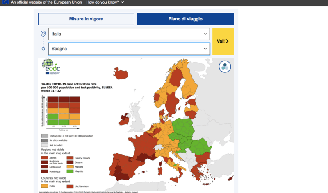Expand the "How do you know?" disclosure
The image size is (328, 193).
point(105,2)
